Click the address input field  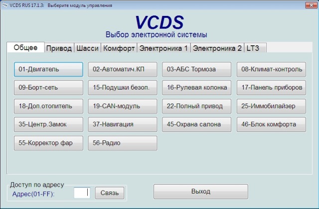82,192
